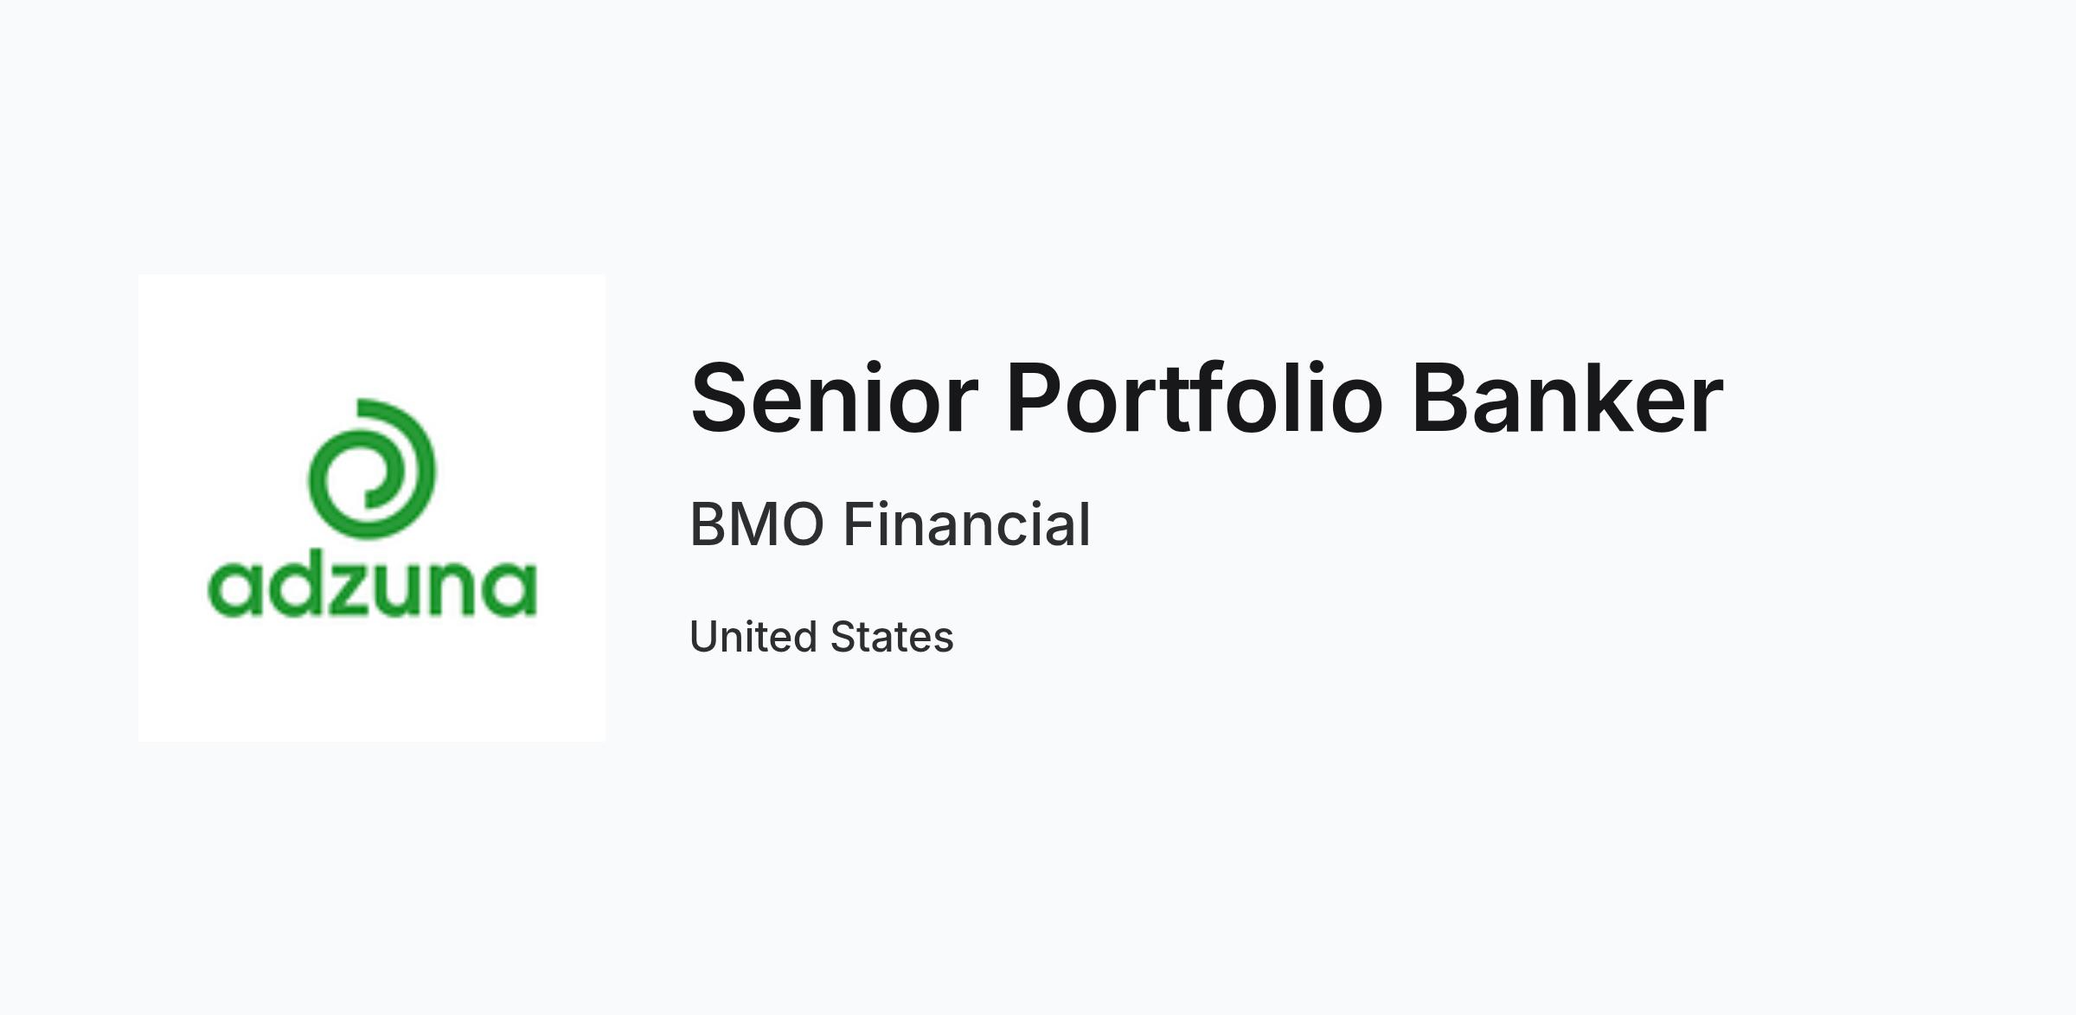Click the word Banker in the title
The height and width of the screenshot is (1015, 2076).
(1567, 398)
